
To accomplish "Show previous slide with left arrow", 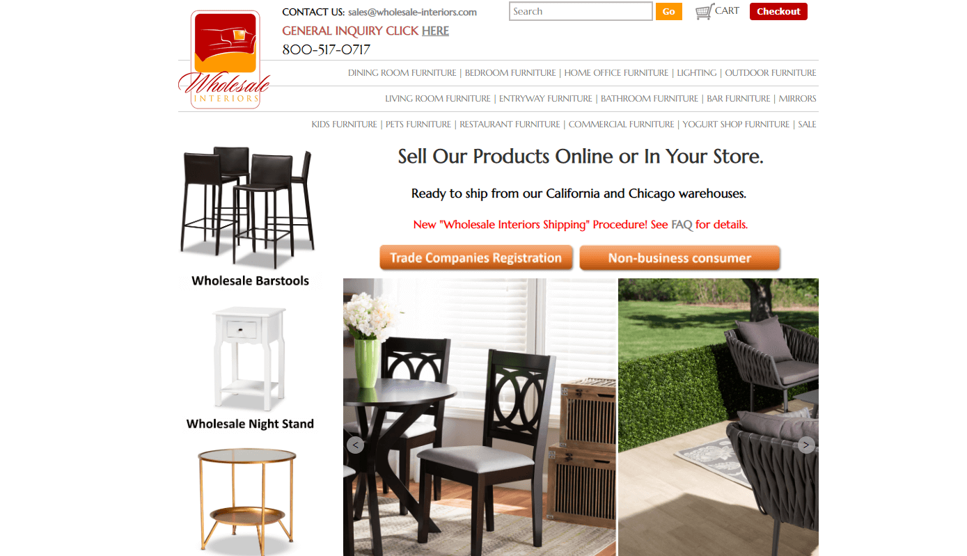I will pos(355,445).
